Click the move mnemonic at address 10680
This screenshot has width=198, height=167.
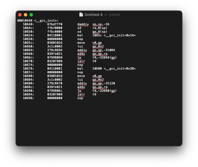81,76
